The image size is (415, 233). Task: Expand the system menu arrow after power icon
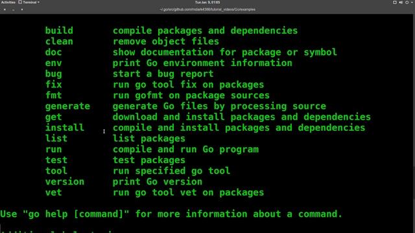[412, 3]
